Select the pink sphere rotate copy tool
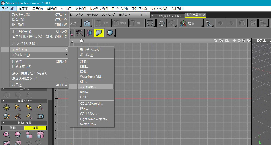 pos(18,135)
